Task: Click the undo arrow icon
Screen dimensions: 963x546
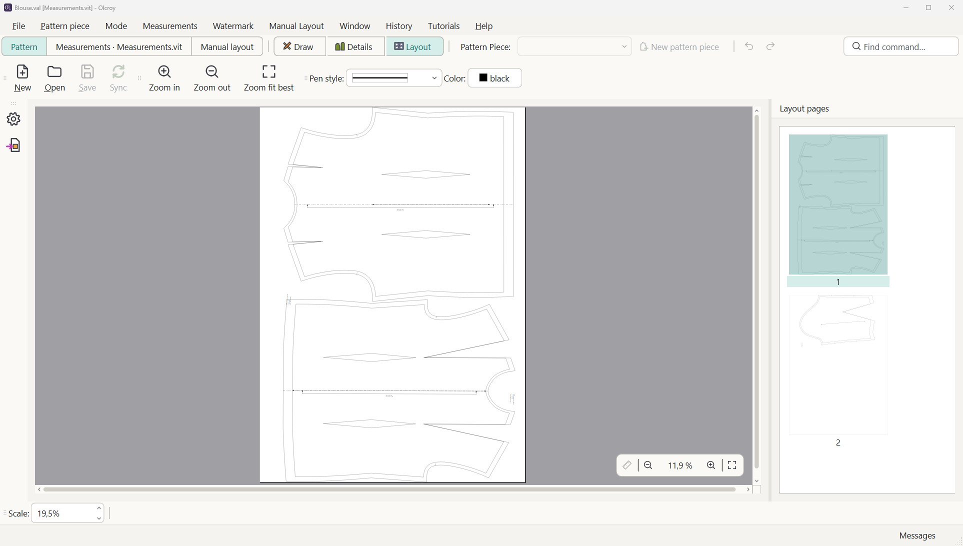Action: coord(749,46)
